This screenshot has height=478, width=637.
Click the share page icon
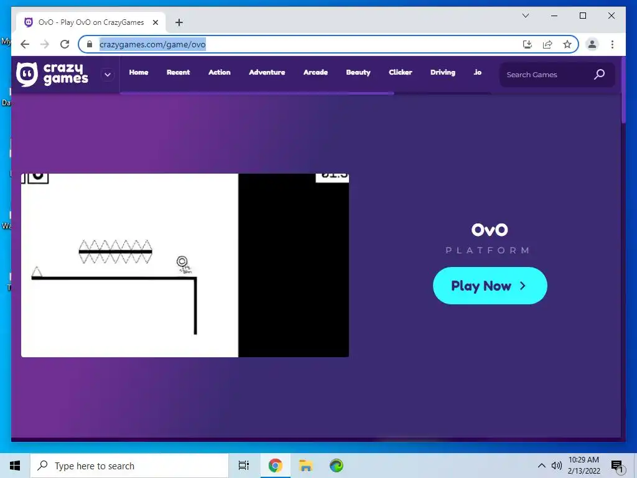pyautogui.click(x=547, y=44)
